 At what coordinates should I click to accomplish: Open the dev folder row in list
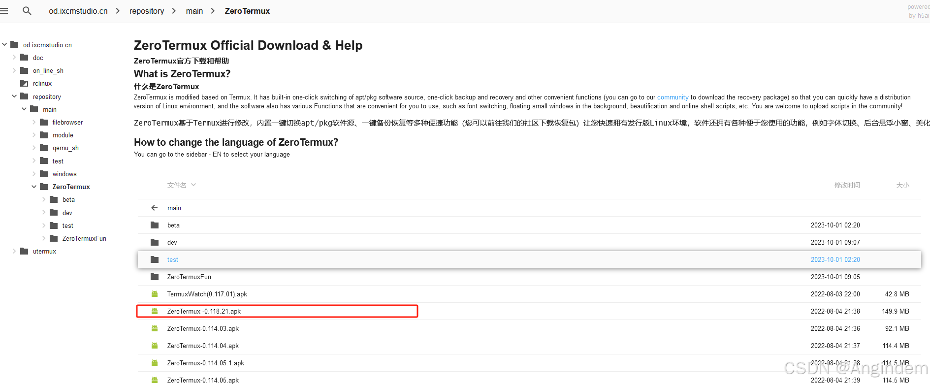529,242
